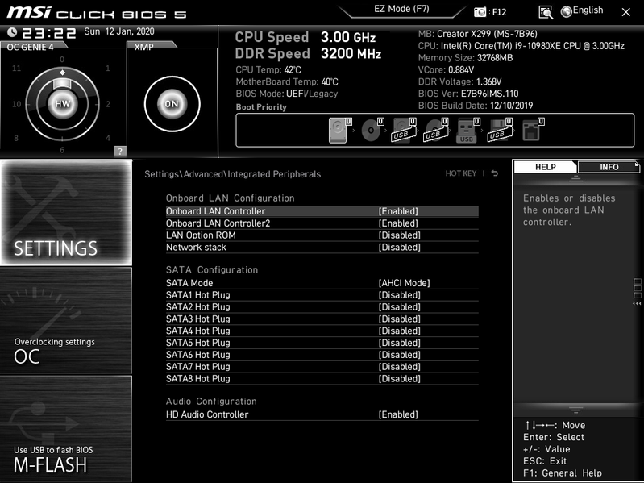Toggle the OC Genie 4 HW knob
644x483 pixels.
(62, 104)
